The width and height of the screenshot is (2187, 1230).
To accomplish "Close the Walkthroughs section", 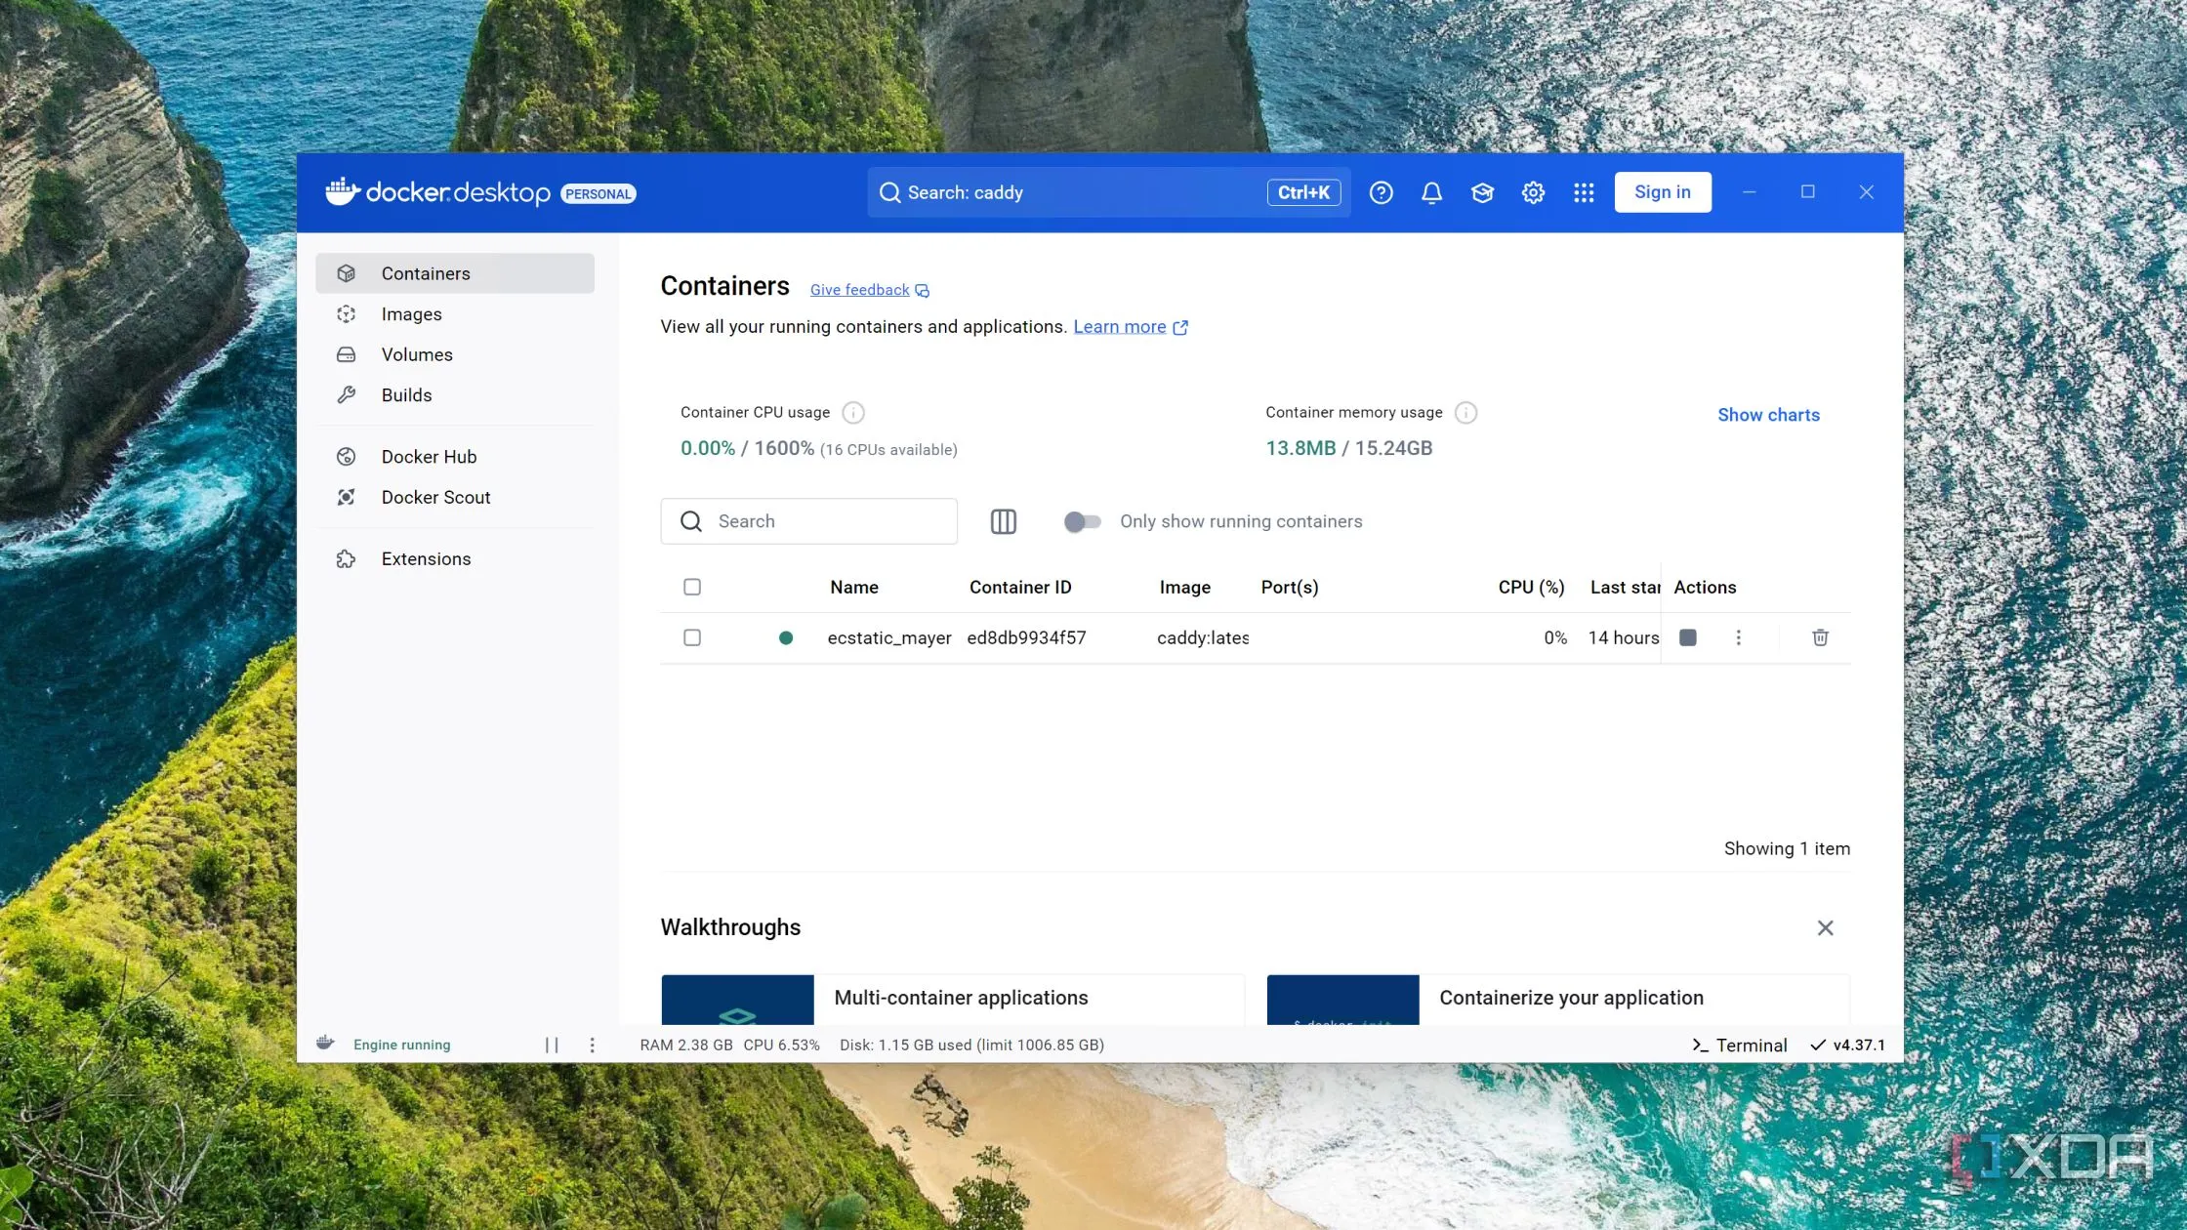I will pos(1824,927).
